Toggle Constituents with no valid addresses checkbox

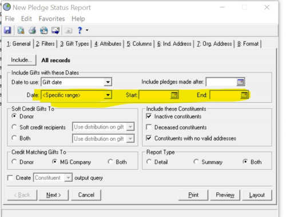(x=149, y=138)
